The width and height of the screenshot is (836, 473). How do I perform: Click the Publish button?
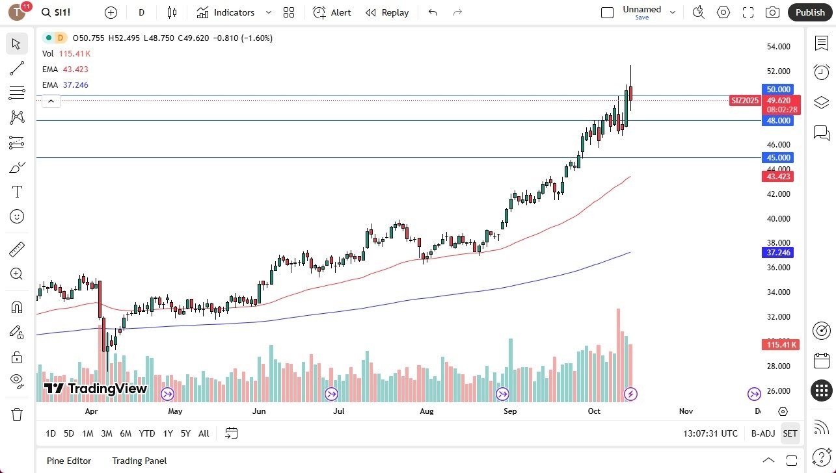(809, 12)
